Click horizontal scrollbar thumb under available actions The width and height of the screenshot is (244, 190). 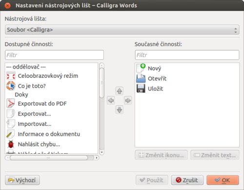point(49,158)
